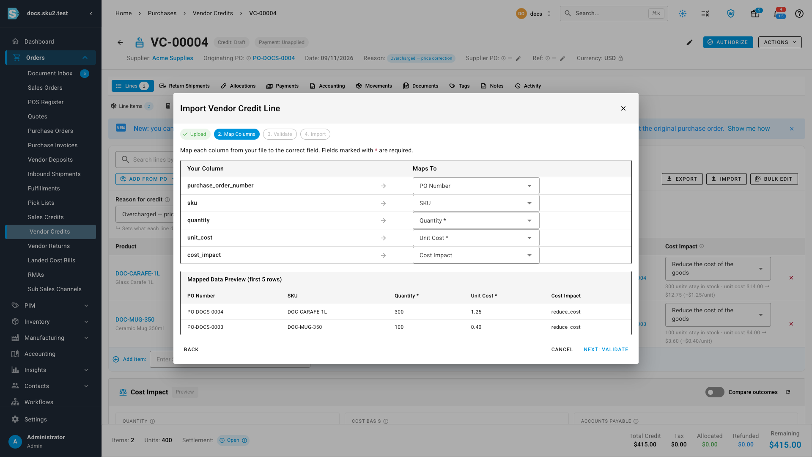Viewport: 812px width, 457px height.
Task: Collapse the sidebar with chevron icon
Action: point(91,14)
